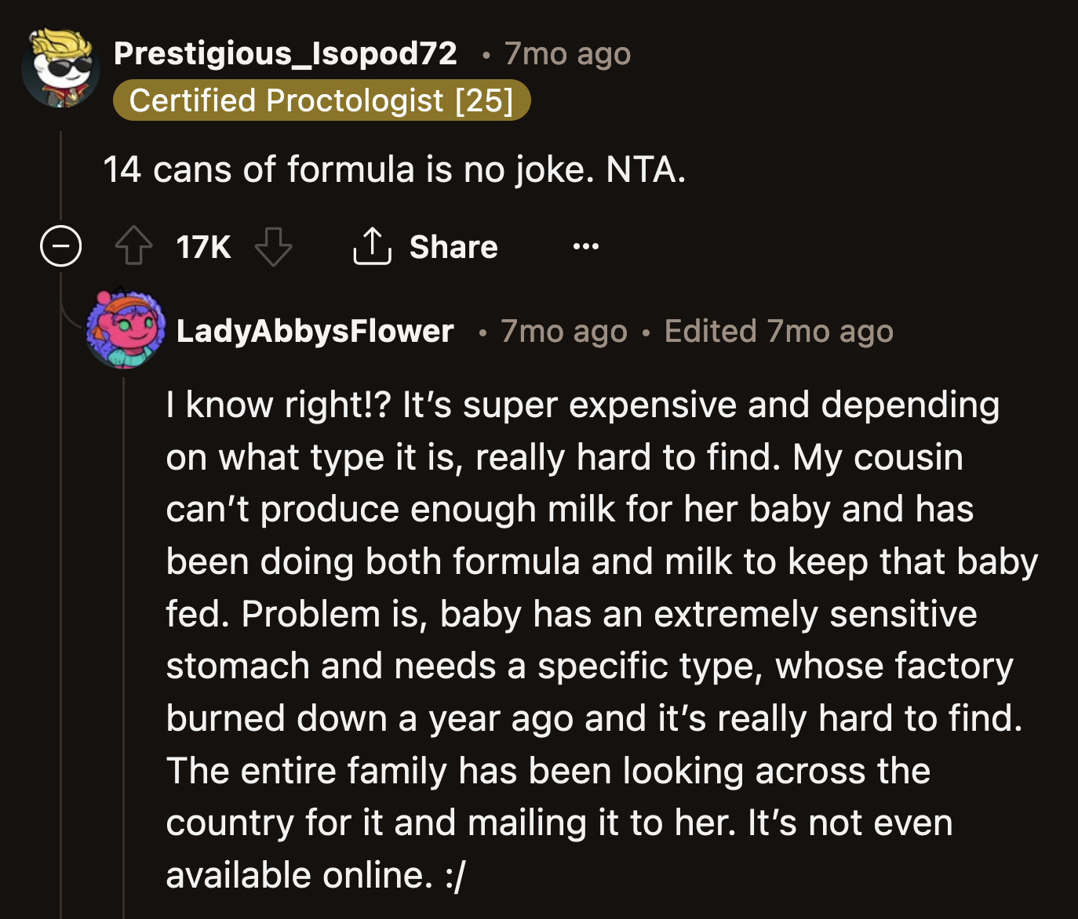This screenshot has height=919, width=1078.
Task: Open LadyAbbysFlower's profile via username
Action: (x=315, y=330)
